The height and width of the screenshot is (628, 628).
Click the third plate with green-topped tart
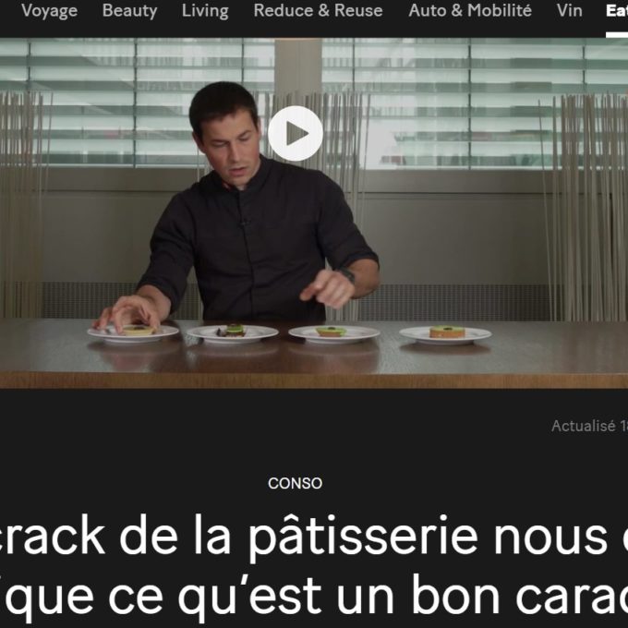[334, 333]
